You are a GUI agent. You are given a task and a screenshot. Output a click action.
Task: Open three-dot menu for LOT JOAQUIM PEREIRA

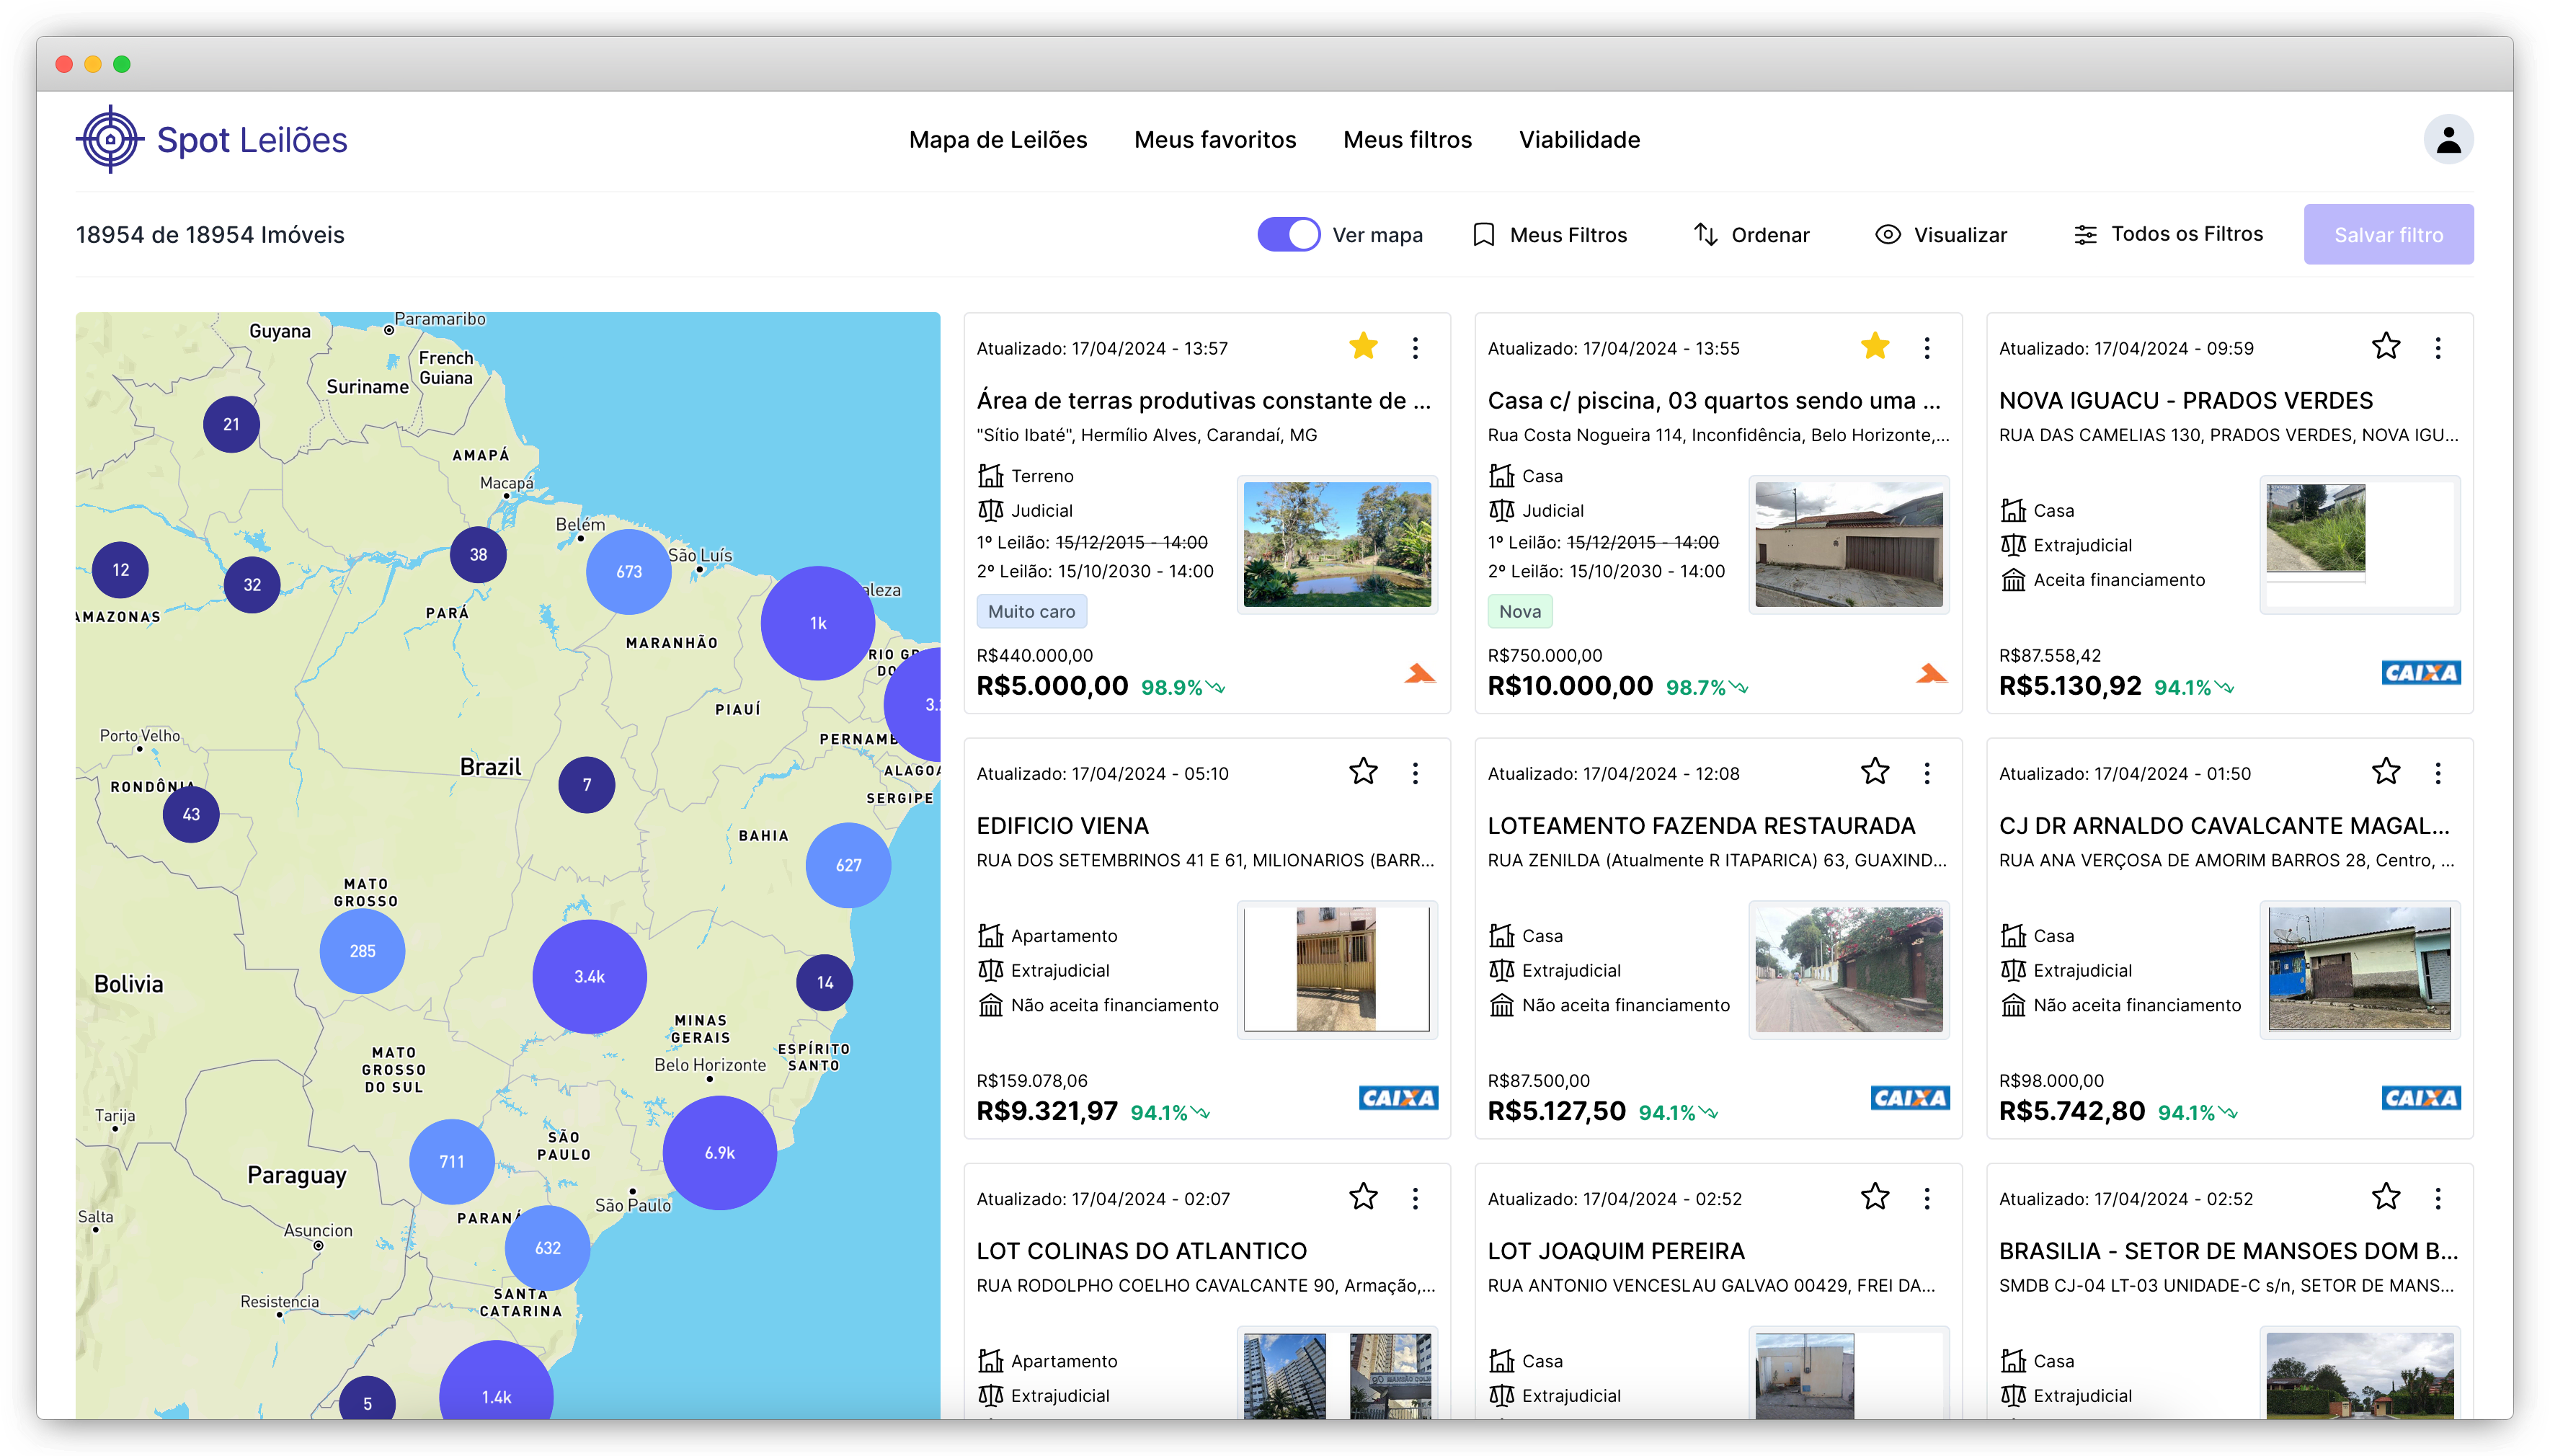[x=1927, y=1197]
